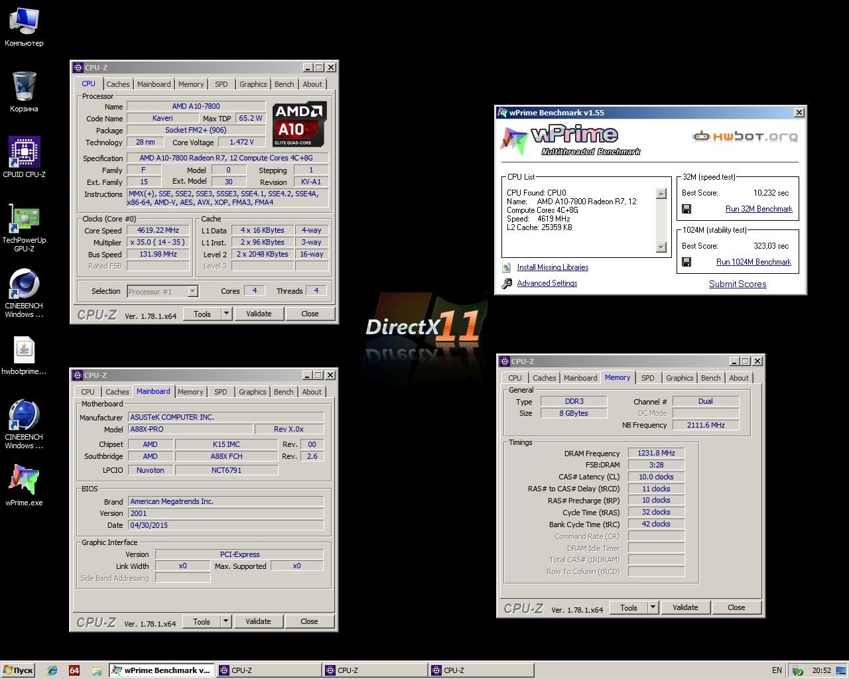
Task: Click the power tray icon near clock
Action: [x=799, y=670]
